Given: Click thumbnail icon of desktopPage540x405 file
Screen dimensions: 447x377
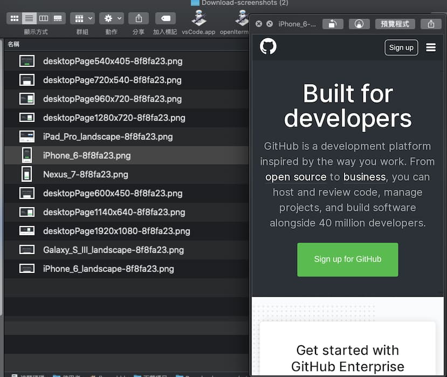Looking at the screenshot, I should tap(27, 61).
